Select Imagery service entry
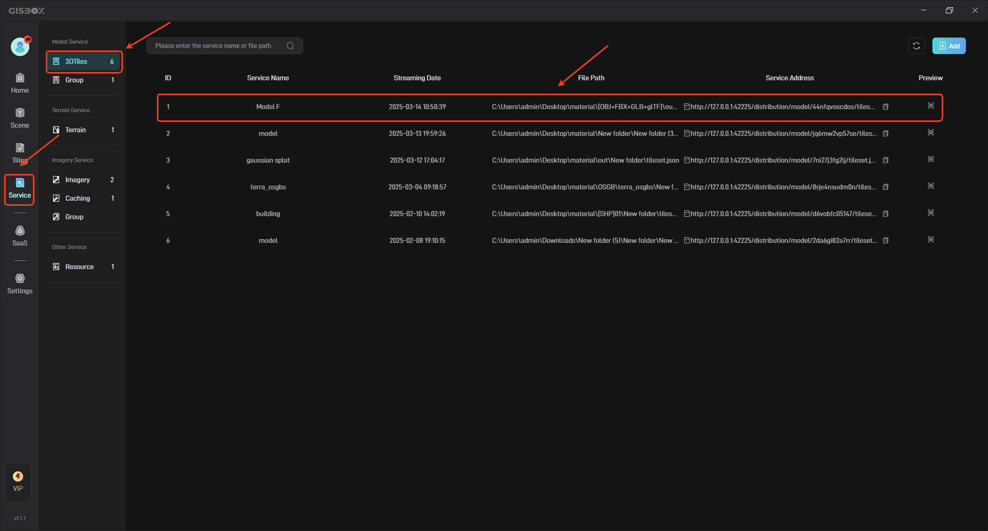The height and width of the screenshot is (531, 988). (84, 180)
